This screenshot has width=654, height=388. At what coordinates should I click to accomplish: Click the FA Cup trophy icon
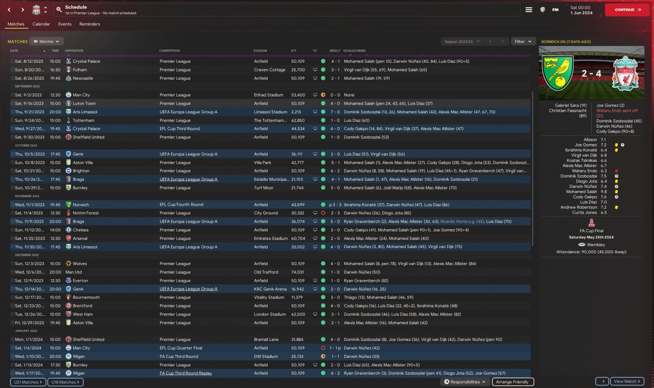click(591, 223)
